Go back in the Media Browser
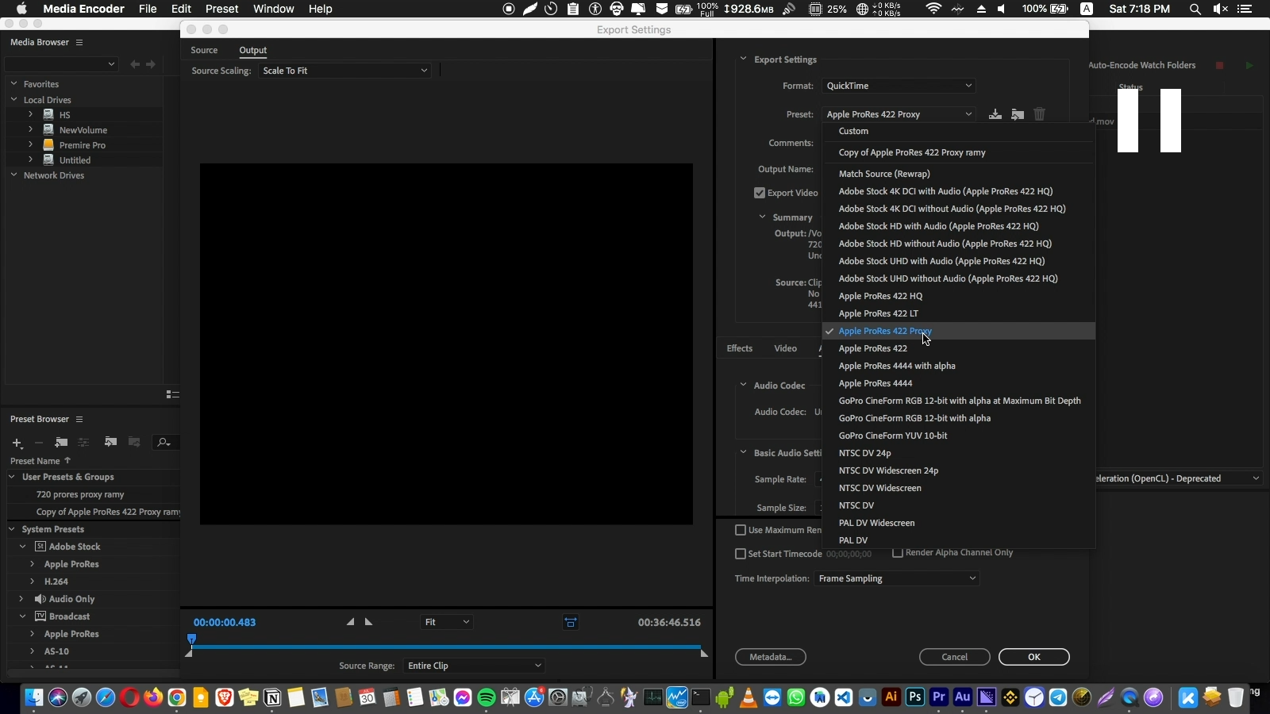1270x714 pixels. [135, 64]
